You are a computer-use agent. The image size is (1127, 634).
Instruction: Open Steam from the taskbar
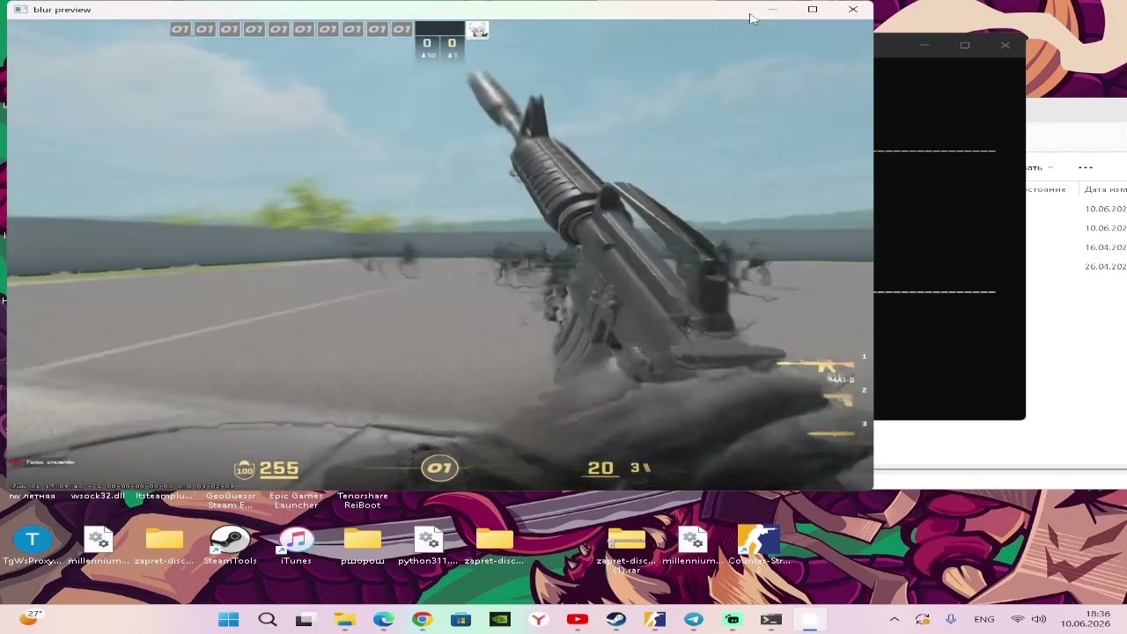tap(616, 620)
